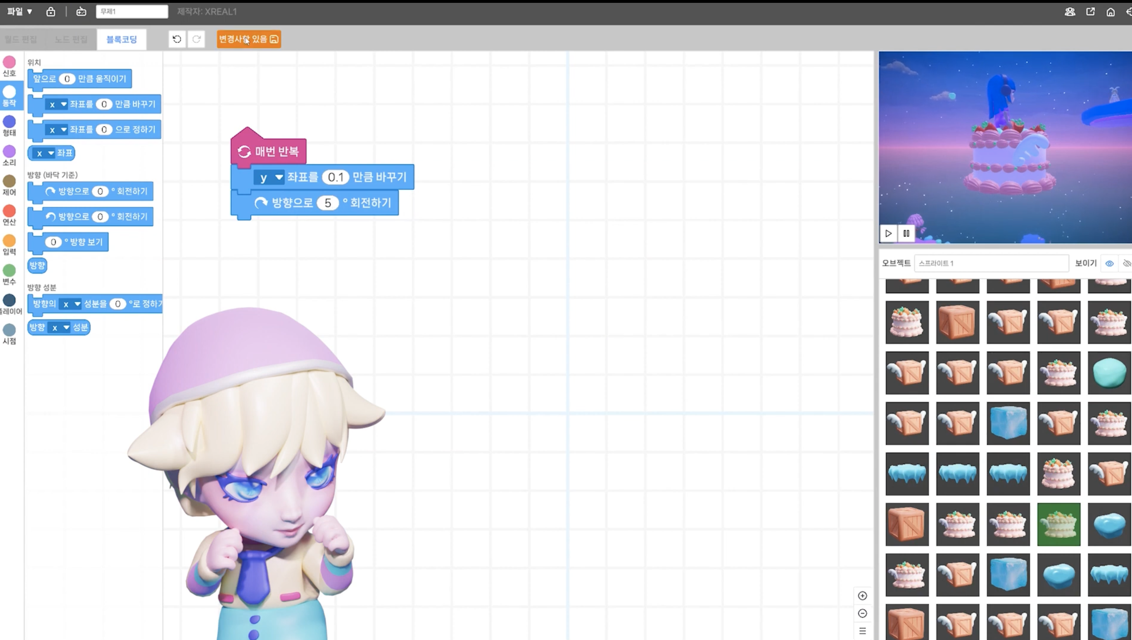Click the 5 degree value in workspace block

(x=327, y=203)
